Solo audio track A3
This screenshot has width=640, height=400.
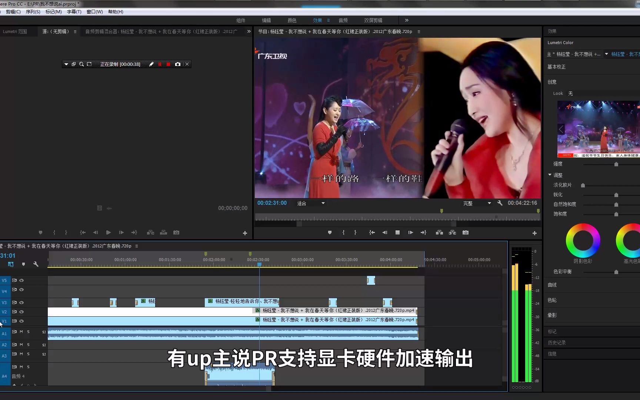tap(28, 354)
